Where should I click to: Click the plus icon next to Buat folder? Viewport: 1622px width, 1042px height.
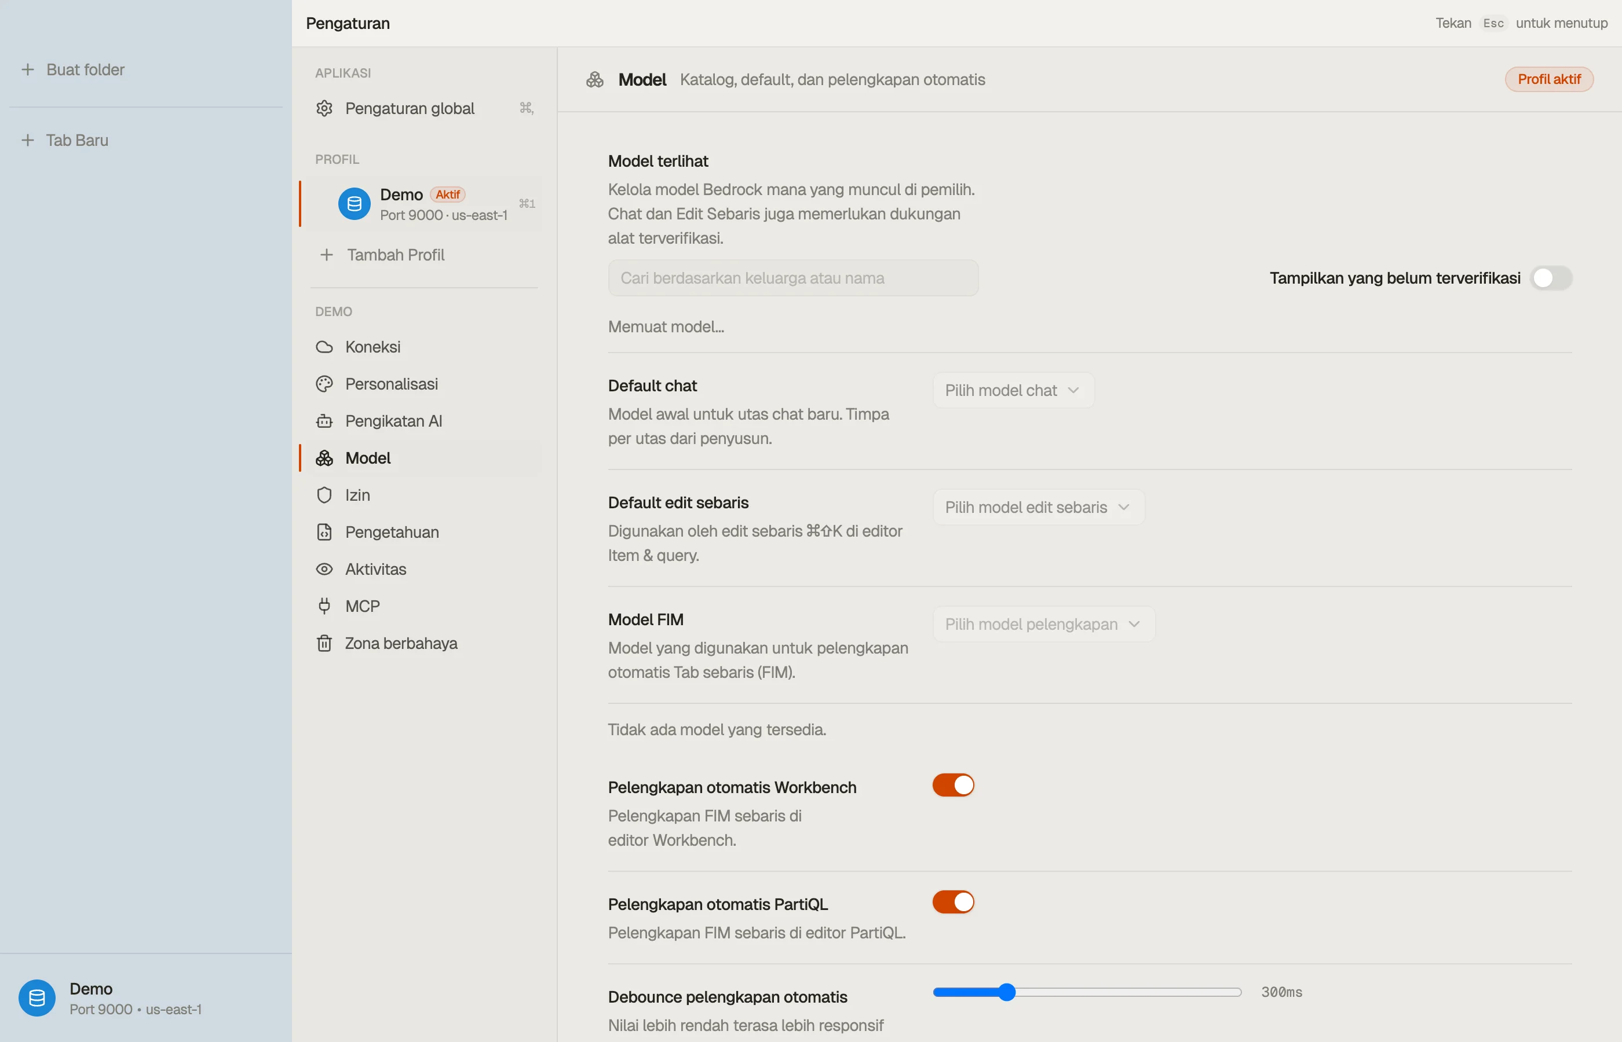tap(28, 69)
